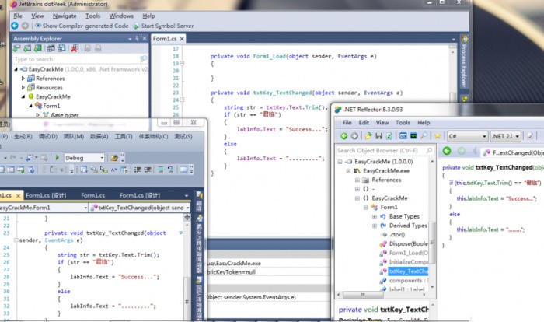This screenshot has height=322, width=544.
Task: Click Reflector search magnifier toolbar icon
Action: point(424,136)
